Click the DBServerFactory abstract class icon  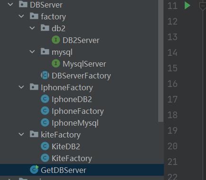tap(45, 75)
